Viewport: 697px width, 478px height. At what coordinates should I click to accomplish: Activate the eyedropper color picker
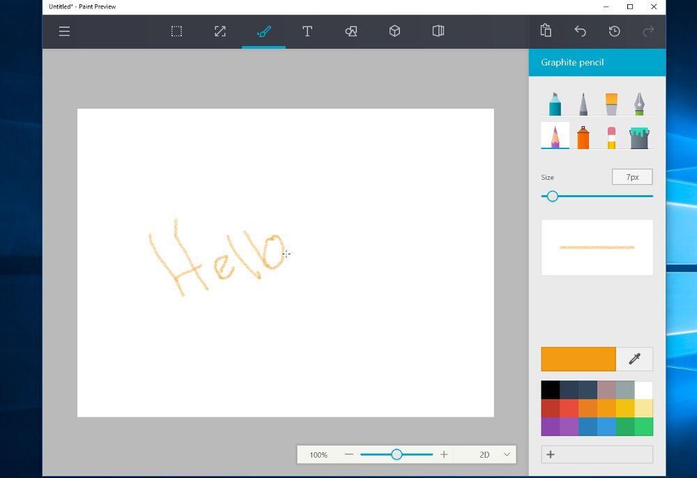(634, 359)
